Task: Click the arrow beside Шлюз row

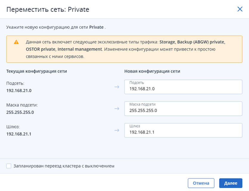Action: 117,130
